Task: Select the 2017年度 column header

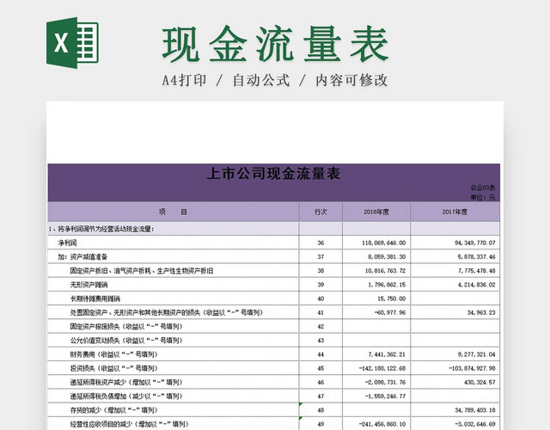Action: [x=455, y=212]
